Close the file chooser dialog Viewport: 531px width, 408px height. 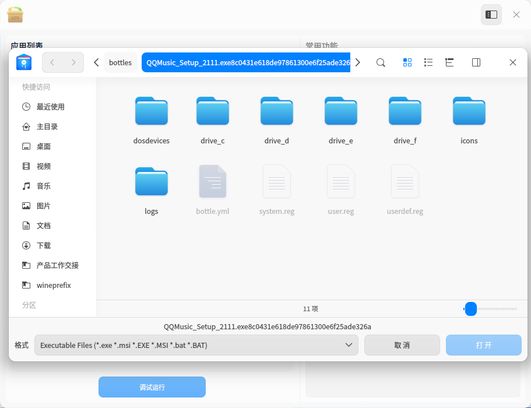[513, 62]
